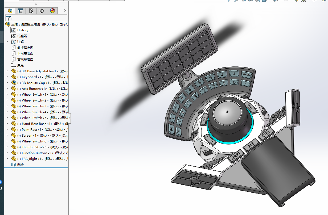Expand the Wheel Switch<3> node

tap(7, 106)
